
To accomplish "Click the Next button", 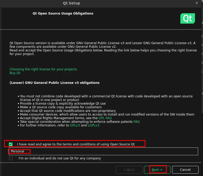I will point(157,170).
